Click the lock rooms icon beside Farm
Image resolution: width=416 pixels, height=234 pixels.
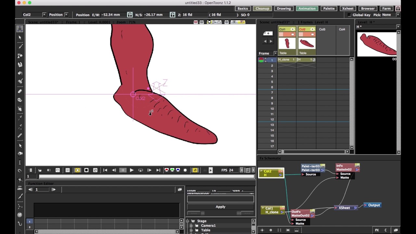(398, 9)
